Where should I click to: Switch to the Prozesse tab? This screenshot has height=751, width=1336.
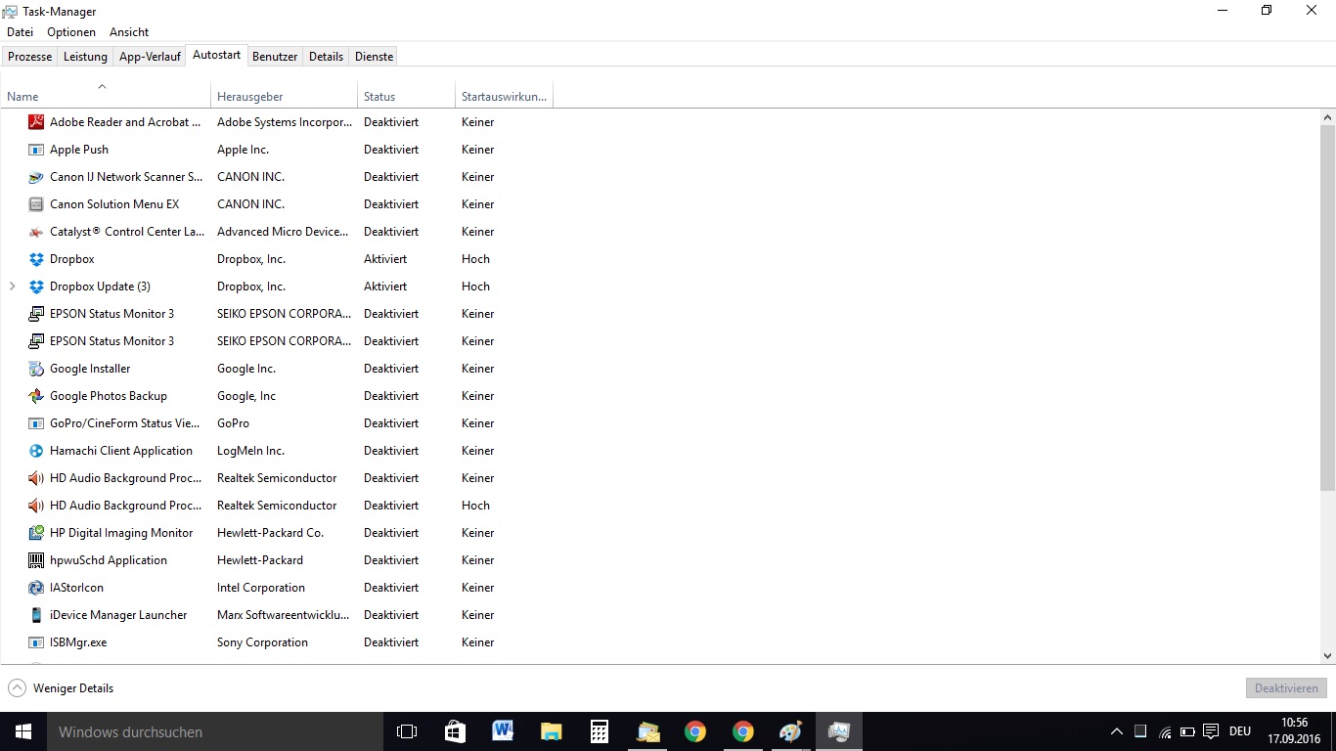29,57
